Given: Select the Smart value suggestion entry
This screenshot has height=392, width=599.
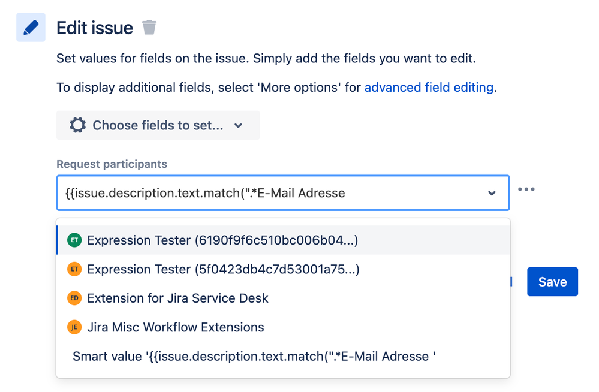Looking at the screenshot, I should click(254, 357).
